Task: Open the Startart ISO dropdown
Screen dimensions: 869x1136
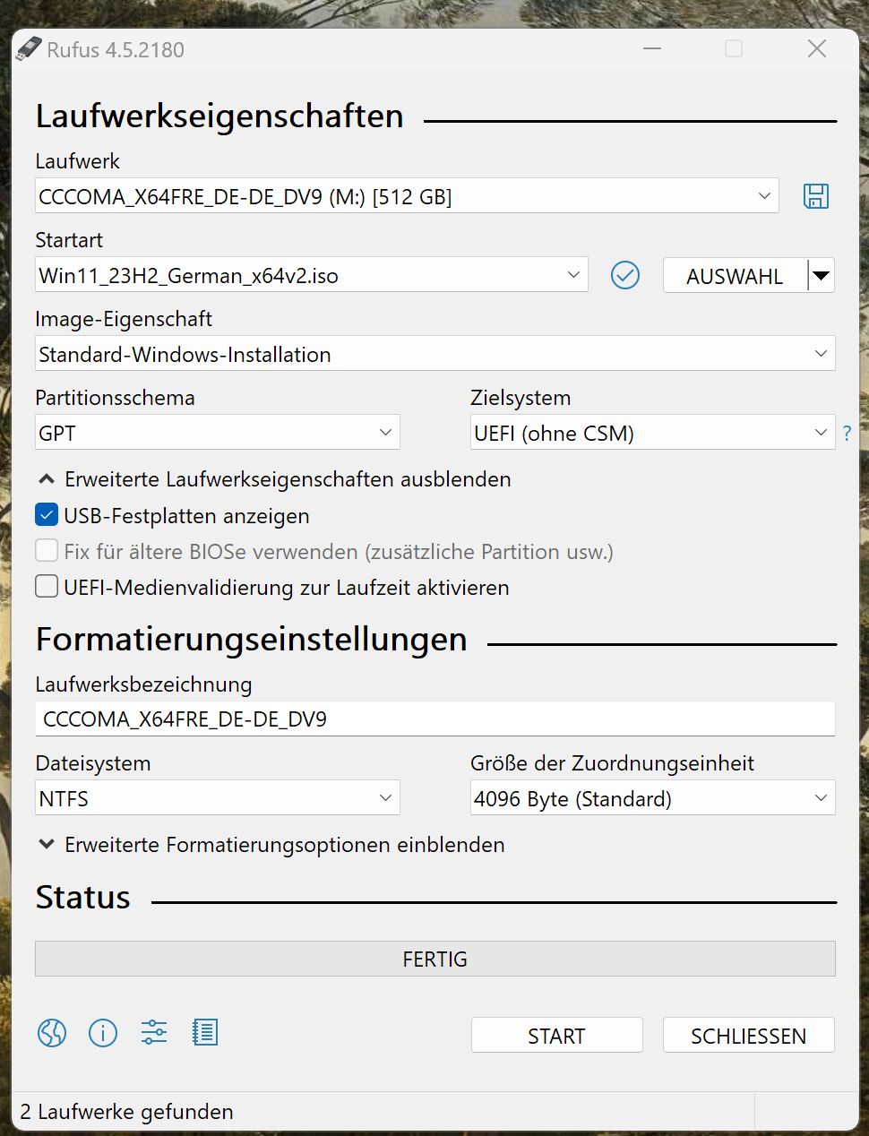Action: [x=312, y=275]
